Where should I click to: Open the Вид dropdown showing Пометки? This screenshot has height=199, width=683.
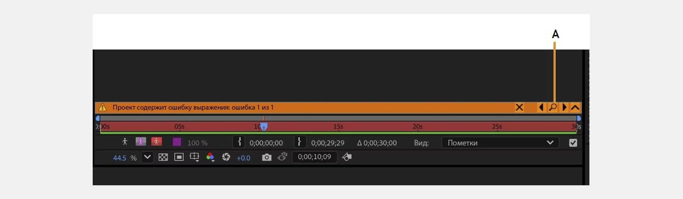click(500, 143)
